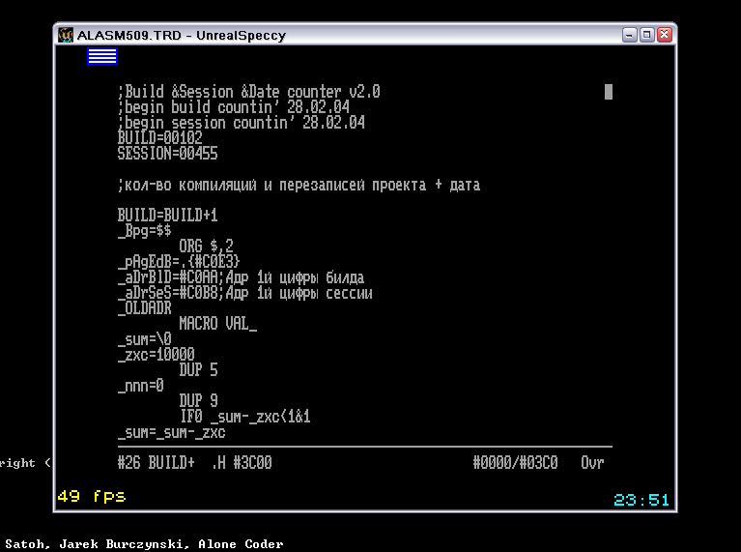Maximize the UnrealSpeccy window
Image resolution: width=741 pixels, height=552 pixels.
click(x=646, y=35)
